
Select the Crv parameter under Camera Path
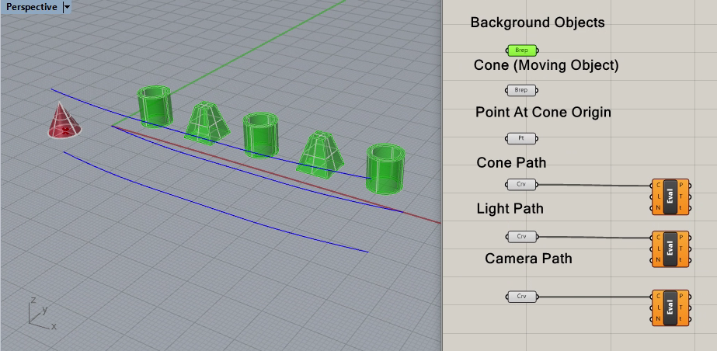point(521,296)
